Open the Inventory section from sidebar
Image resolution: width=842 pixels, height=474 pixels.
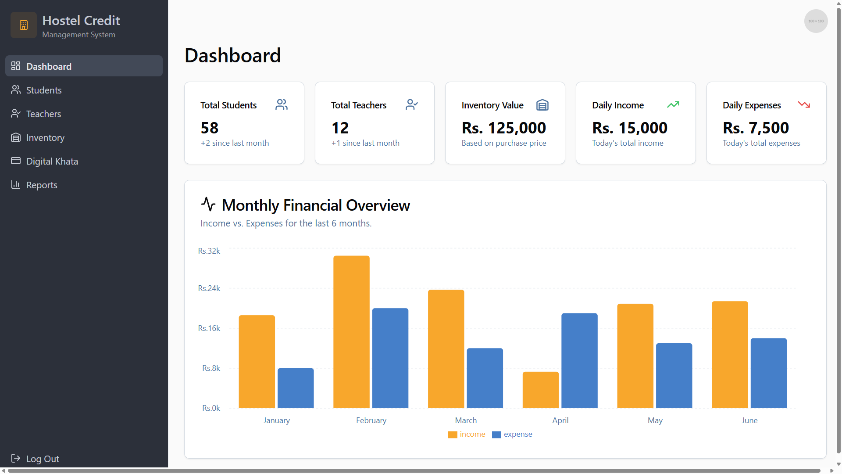tap(45, 137)
